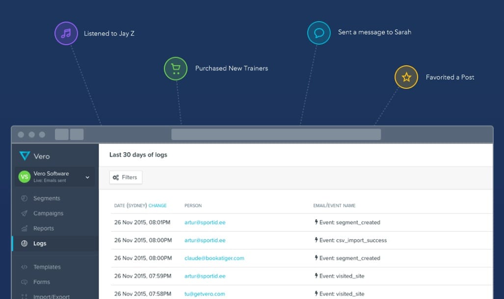
Task: Click the Forms speech bubble icon
Action: (24, 282)
